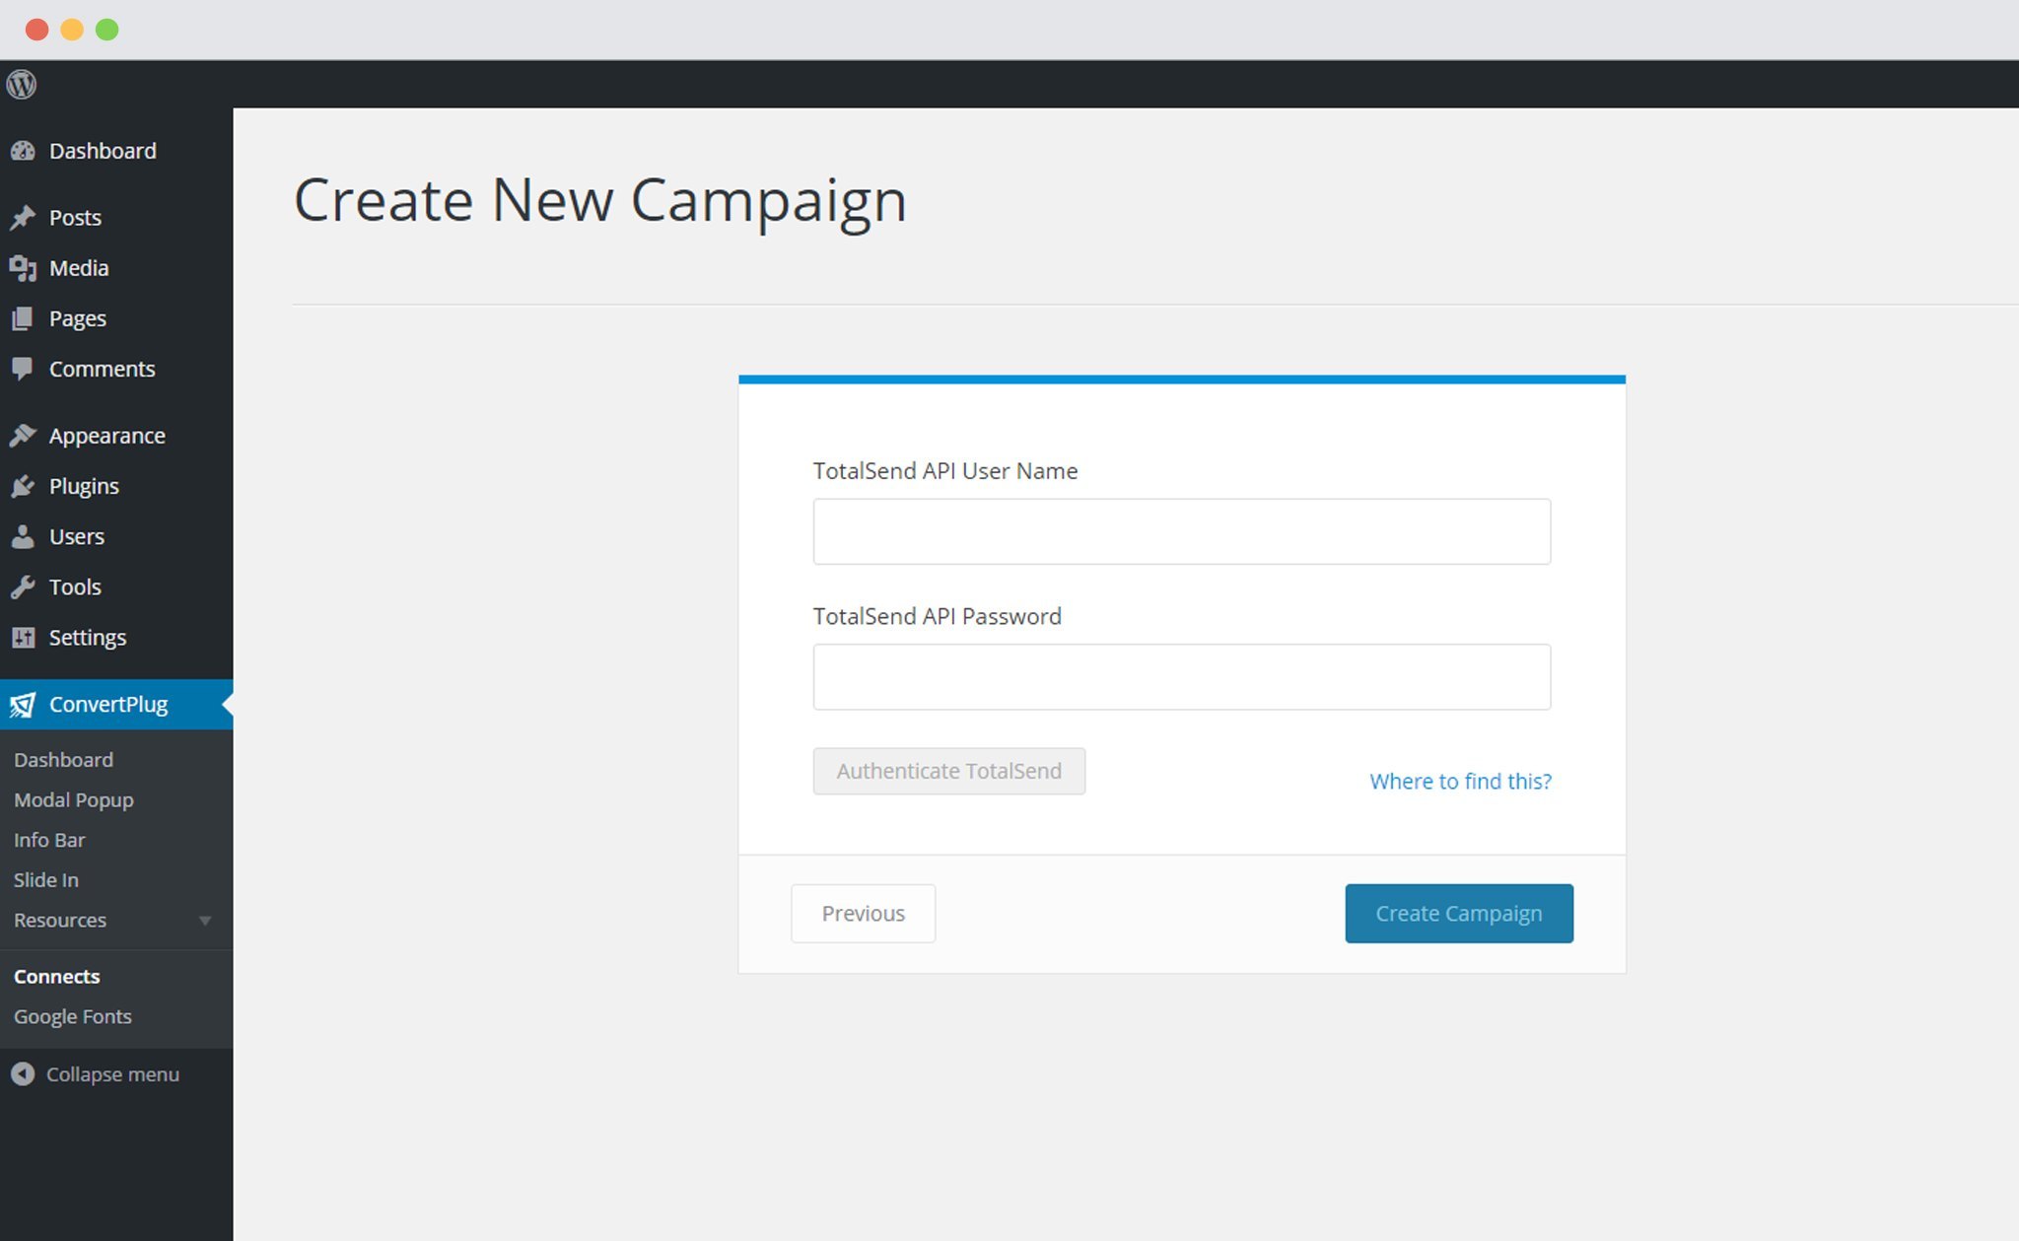Expand the Connects section
The image size is (2019, 1241).
55,976
